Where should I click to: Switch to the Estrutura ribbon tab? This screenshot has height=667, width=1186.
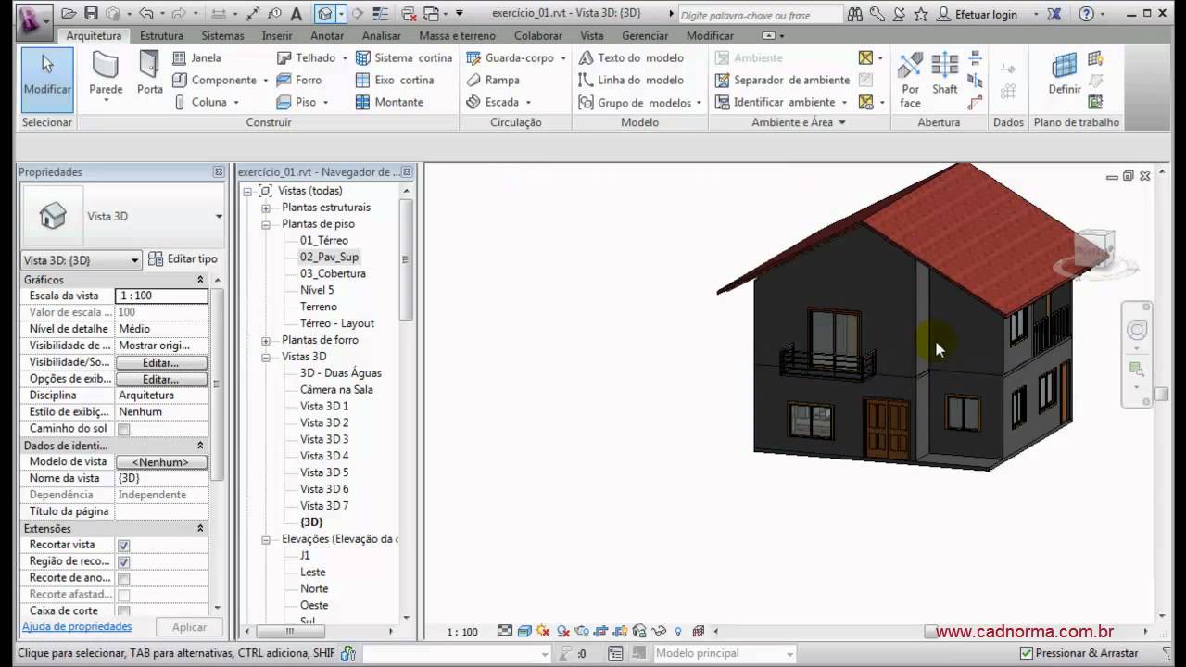pos(161,35)
